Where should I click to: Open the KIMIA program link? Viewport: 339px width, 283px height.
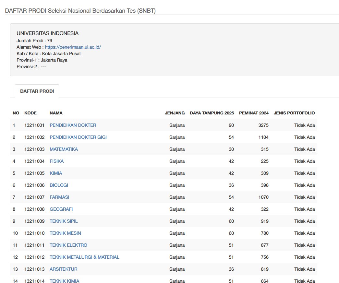tap(56, 173)
